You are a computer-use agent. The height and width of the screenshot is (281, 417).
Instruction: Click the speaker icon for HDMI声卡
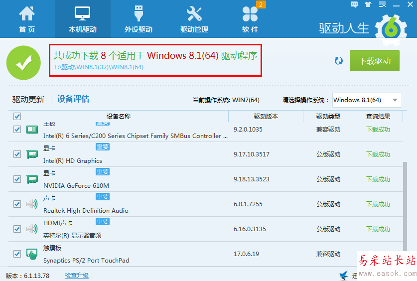point(32,229)
